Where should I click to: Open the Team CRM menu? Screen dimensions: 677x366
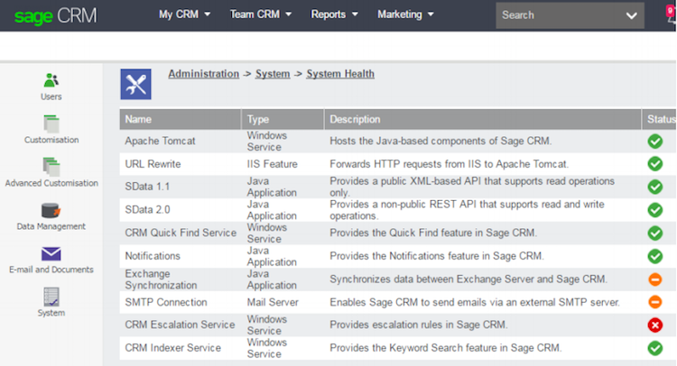[x=260, y=14]
